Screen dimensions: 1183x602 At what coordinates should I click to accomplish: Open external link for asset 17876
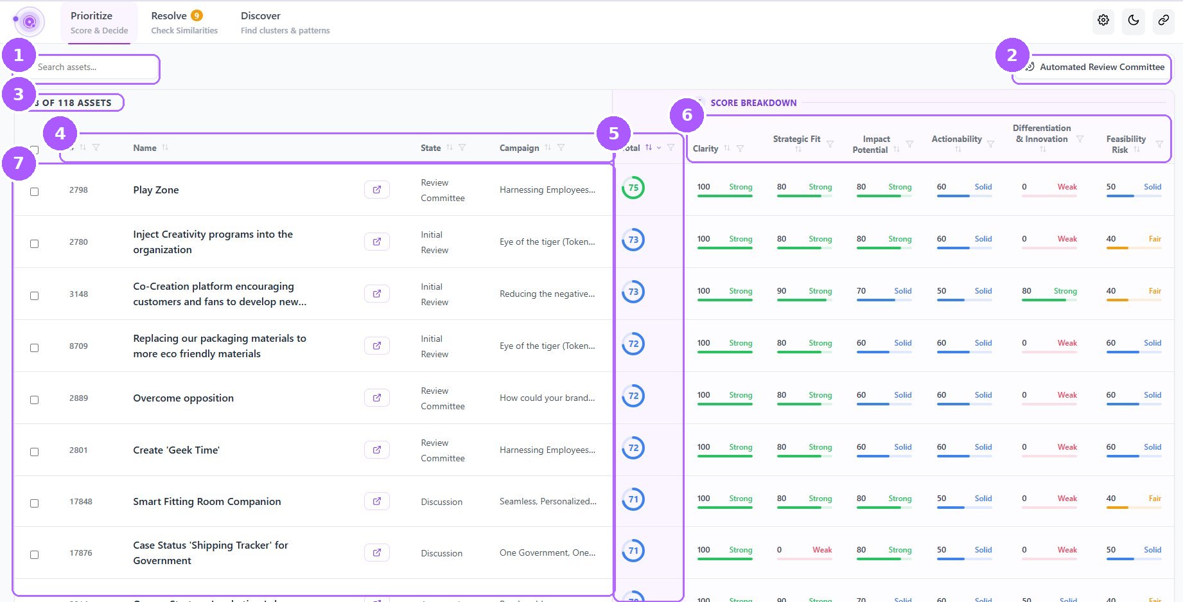377,553
